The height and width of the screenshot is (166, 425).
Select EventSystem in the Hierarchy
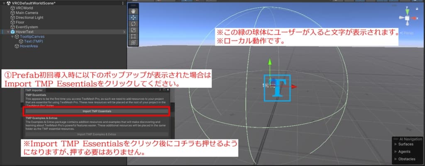[27, 27]
